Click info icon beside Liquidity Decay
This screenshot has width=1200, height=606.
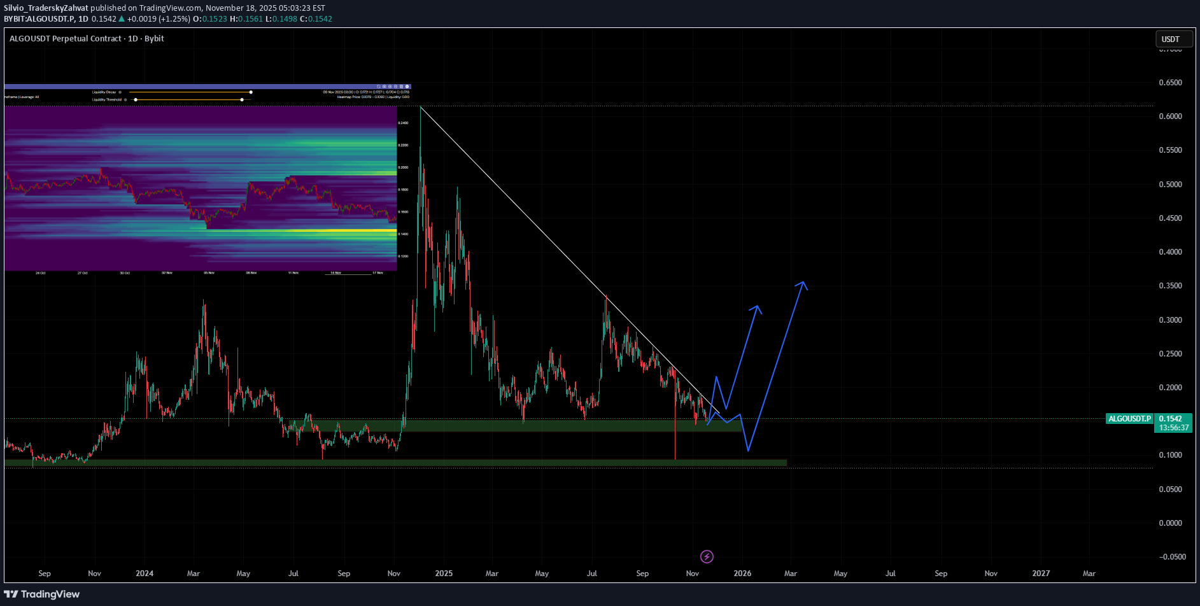120,92
